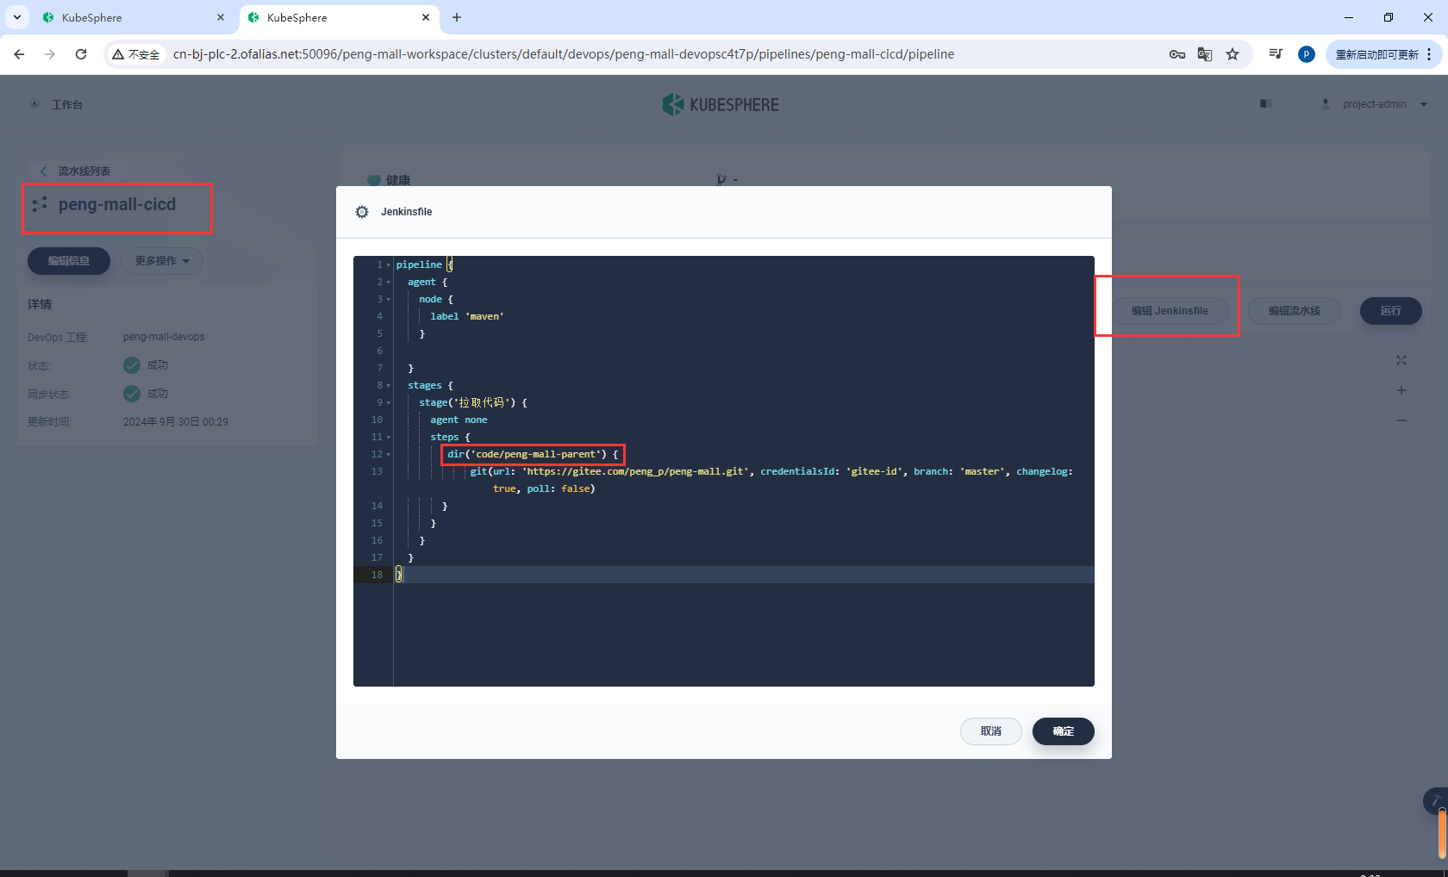The width and height of the screenshot is (1448, 877).
Task: Click the browser back arrow
Action: point(19,54)
